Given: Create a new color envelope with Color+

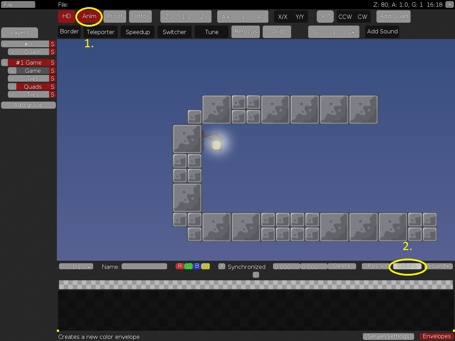Looking at the screenshot, I should tap(407, 266).
